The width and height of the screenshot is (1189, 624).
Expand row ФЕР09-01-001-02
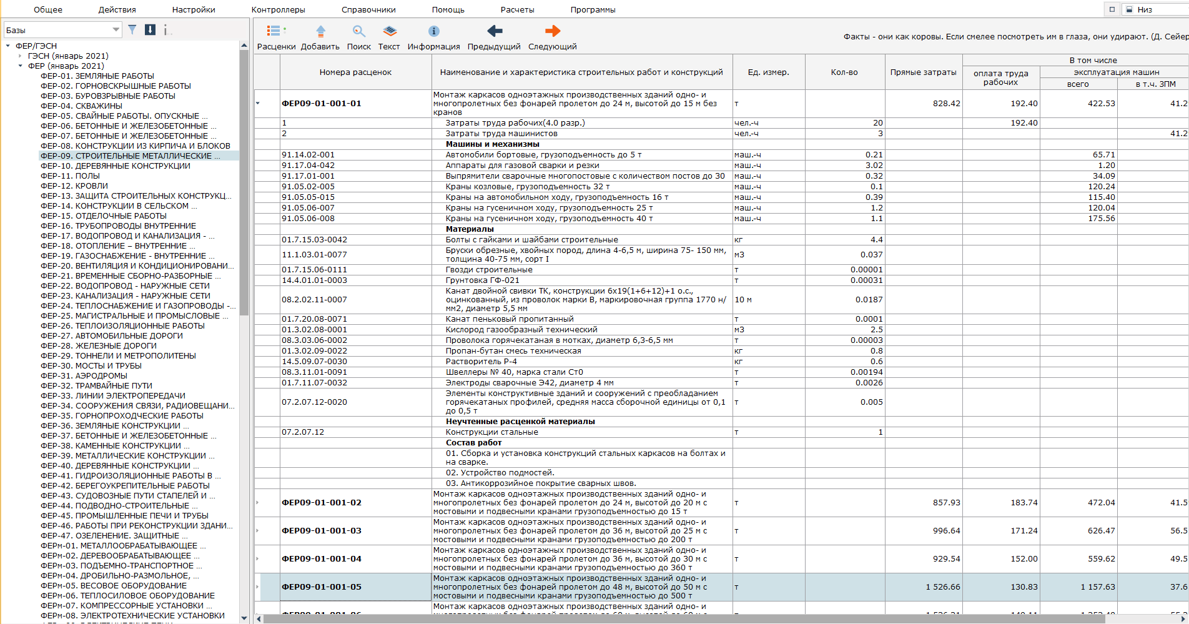tap(258, 502)
